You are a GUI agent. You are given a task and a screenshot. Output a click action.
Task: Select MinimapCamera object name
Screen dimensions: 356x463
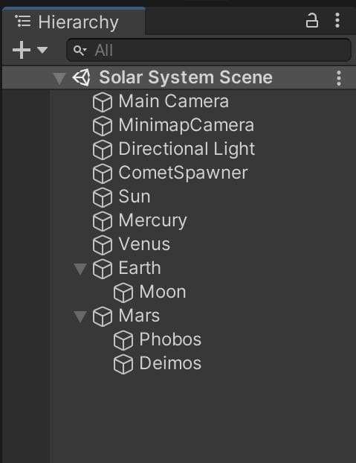tap(187, 125)
